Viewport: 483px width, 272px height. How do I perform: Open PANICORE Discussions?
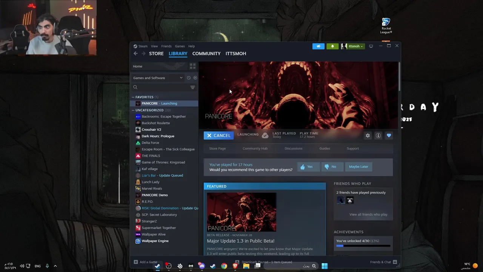[294, 148]
